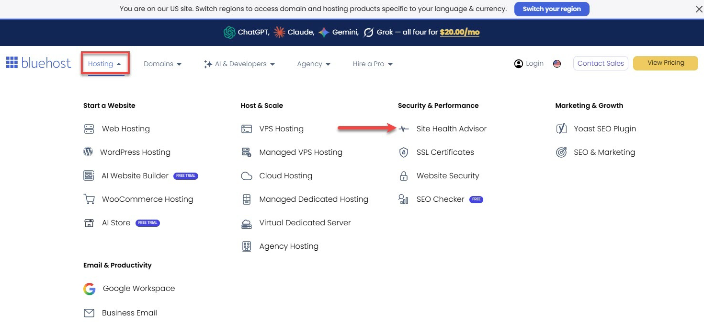
Task: Open Cloud Hosting link
Action: 286,176
